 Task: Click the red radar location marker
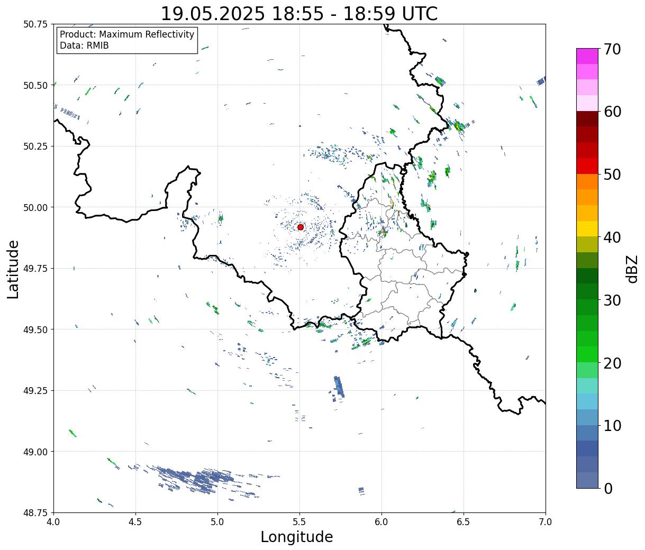(301, 227)
